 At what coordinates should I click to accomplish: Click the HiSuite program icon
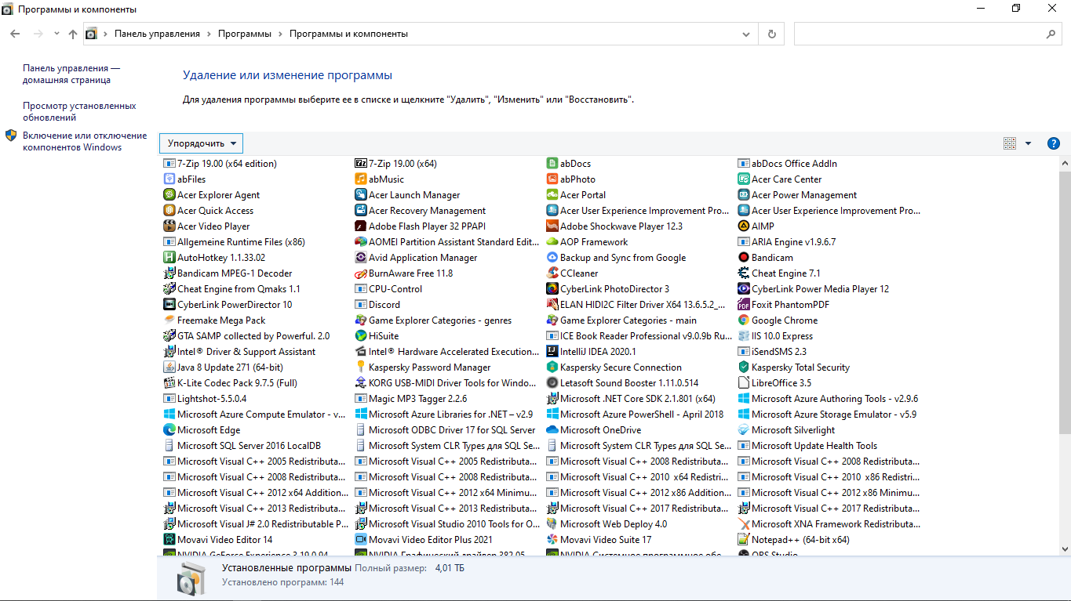[x=361, y=336]
